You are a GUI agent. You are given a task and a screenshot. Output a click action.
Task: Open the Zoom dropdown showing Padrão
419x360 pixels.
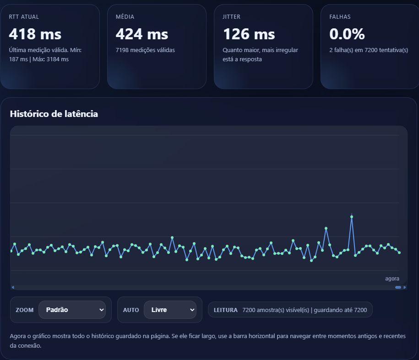click(x=72, y=310)
